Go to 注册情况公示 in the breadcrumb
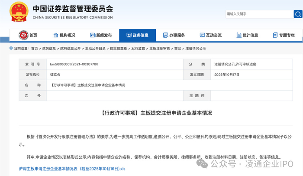This screenshot has height=176, width=303. [196, 49]
